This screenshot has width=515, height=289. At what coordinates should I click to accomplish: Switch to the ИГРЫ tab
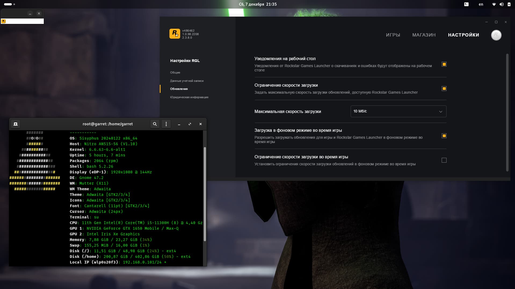click(393, 35)
